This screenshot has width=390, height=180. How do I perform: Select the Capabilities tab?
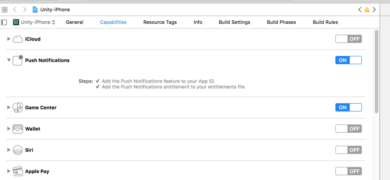coord(113,22)
